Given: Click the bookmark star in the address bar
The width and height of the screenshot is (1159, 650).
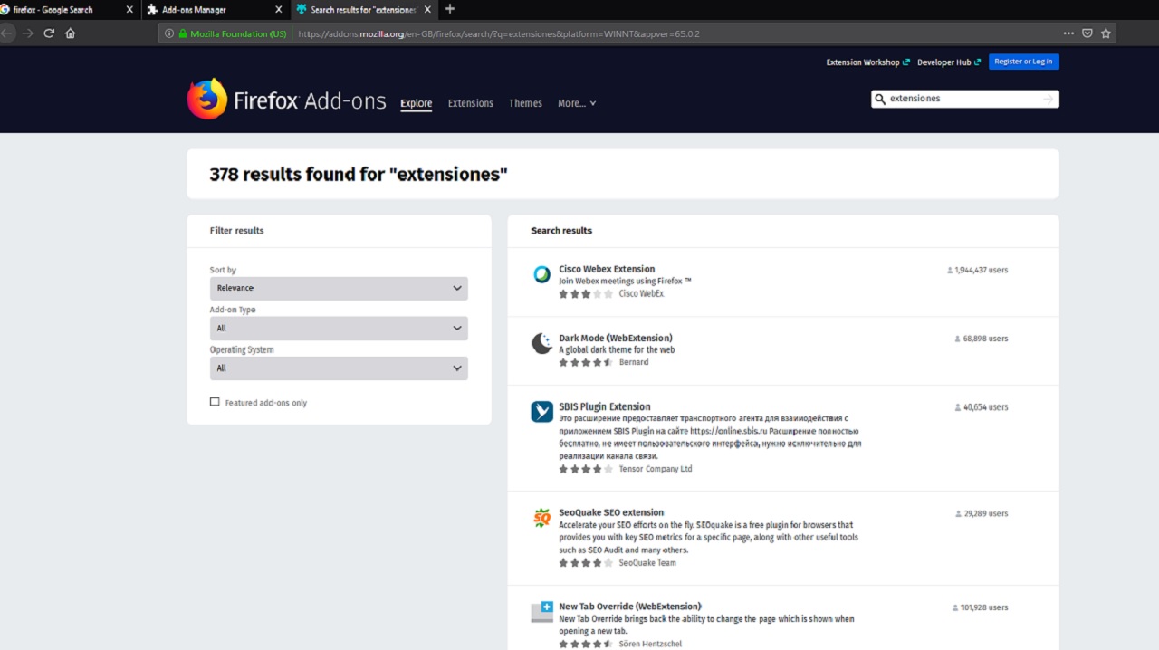Looking at the screenshot, I should [x=1106, y=33].
